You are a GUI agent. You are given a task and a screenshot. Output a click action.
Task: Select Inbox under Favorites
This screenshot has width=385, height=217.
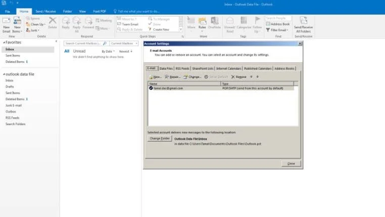click(28, 50)
